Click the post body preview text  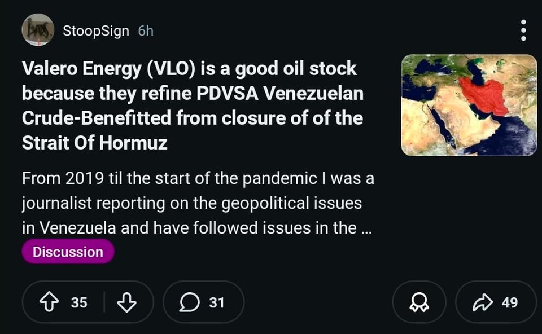point(198,204)
